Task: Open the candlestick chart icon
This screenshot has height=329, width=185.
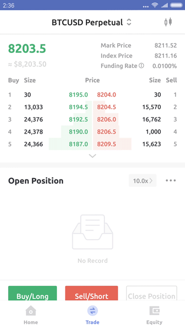Action: (x=168, y=22)
